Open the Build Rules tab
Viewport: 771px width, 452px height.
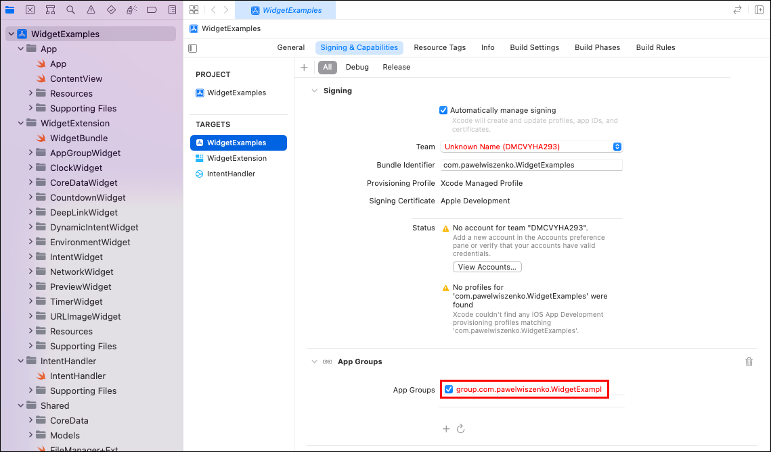coord(655,47)
